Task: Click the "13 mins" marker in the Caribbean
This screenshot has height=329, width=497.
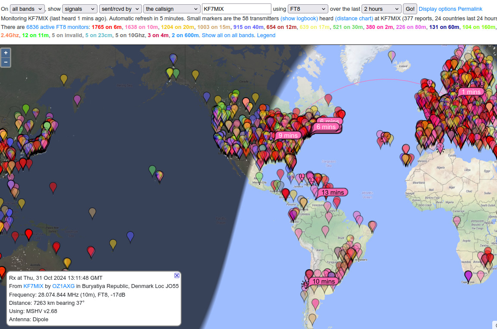Action: pos(332,192)
